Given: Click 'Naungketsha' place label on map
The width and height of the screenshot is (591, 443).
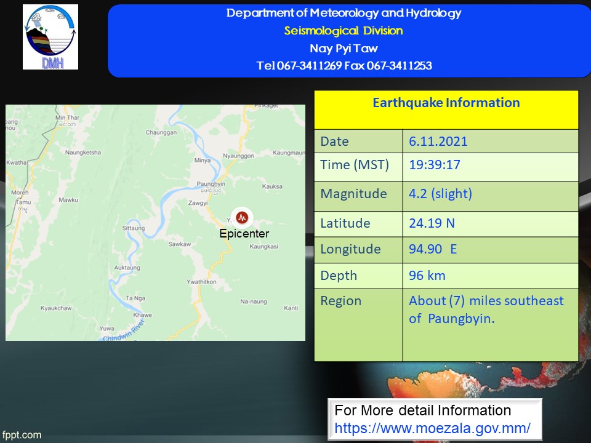Looking at the screenshot, I should click(83, 153).
